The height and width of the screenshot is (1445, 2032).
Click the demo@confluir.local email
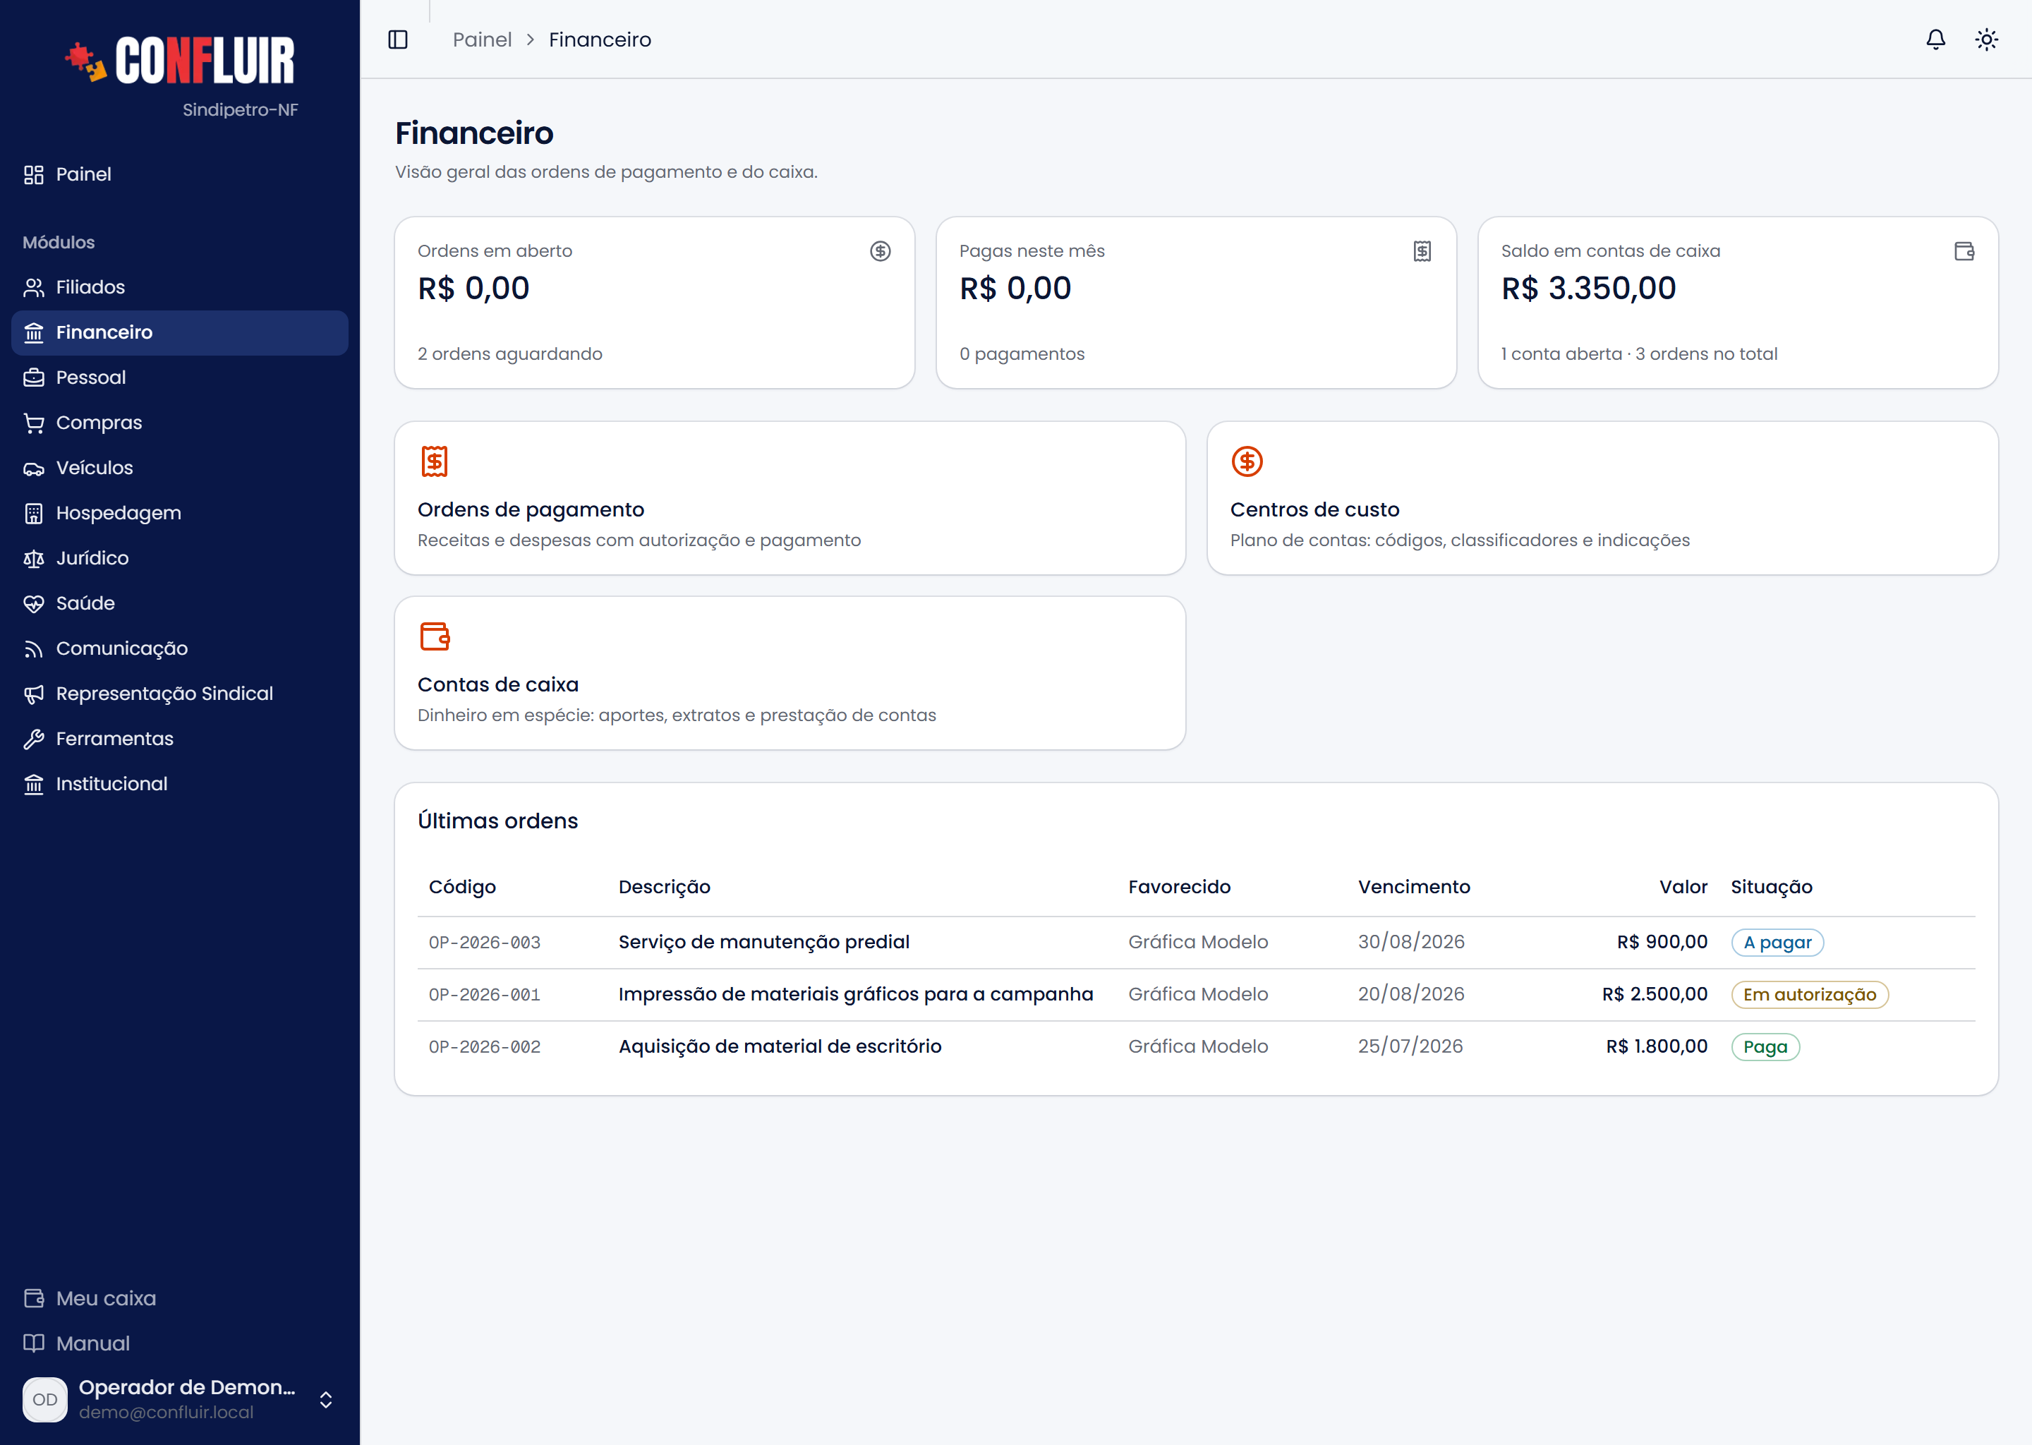pyautogui.click(x=167, y=1413)
